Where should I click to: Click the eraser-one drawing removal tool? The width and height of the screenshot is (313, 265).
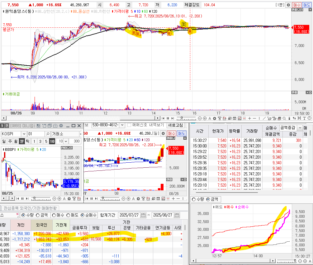coord(269,118)
